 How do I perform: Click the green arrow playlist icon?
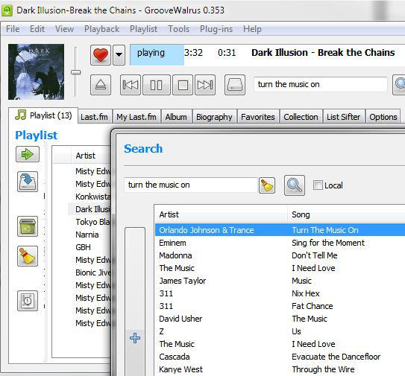click(x=28, y=154)
